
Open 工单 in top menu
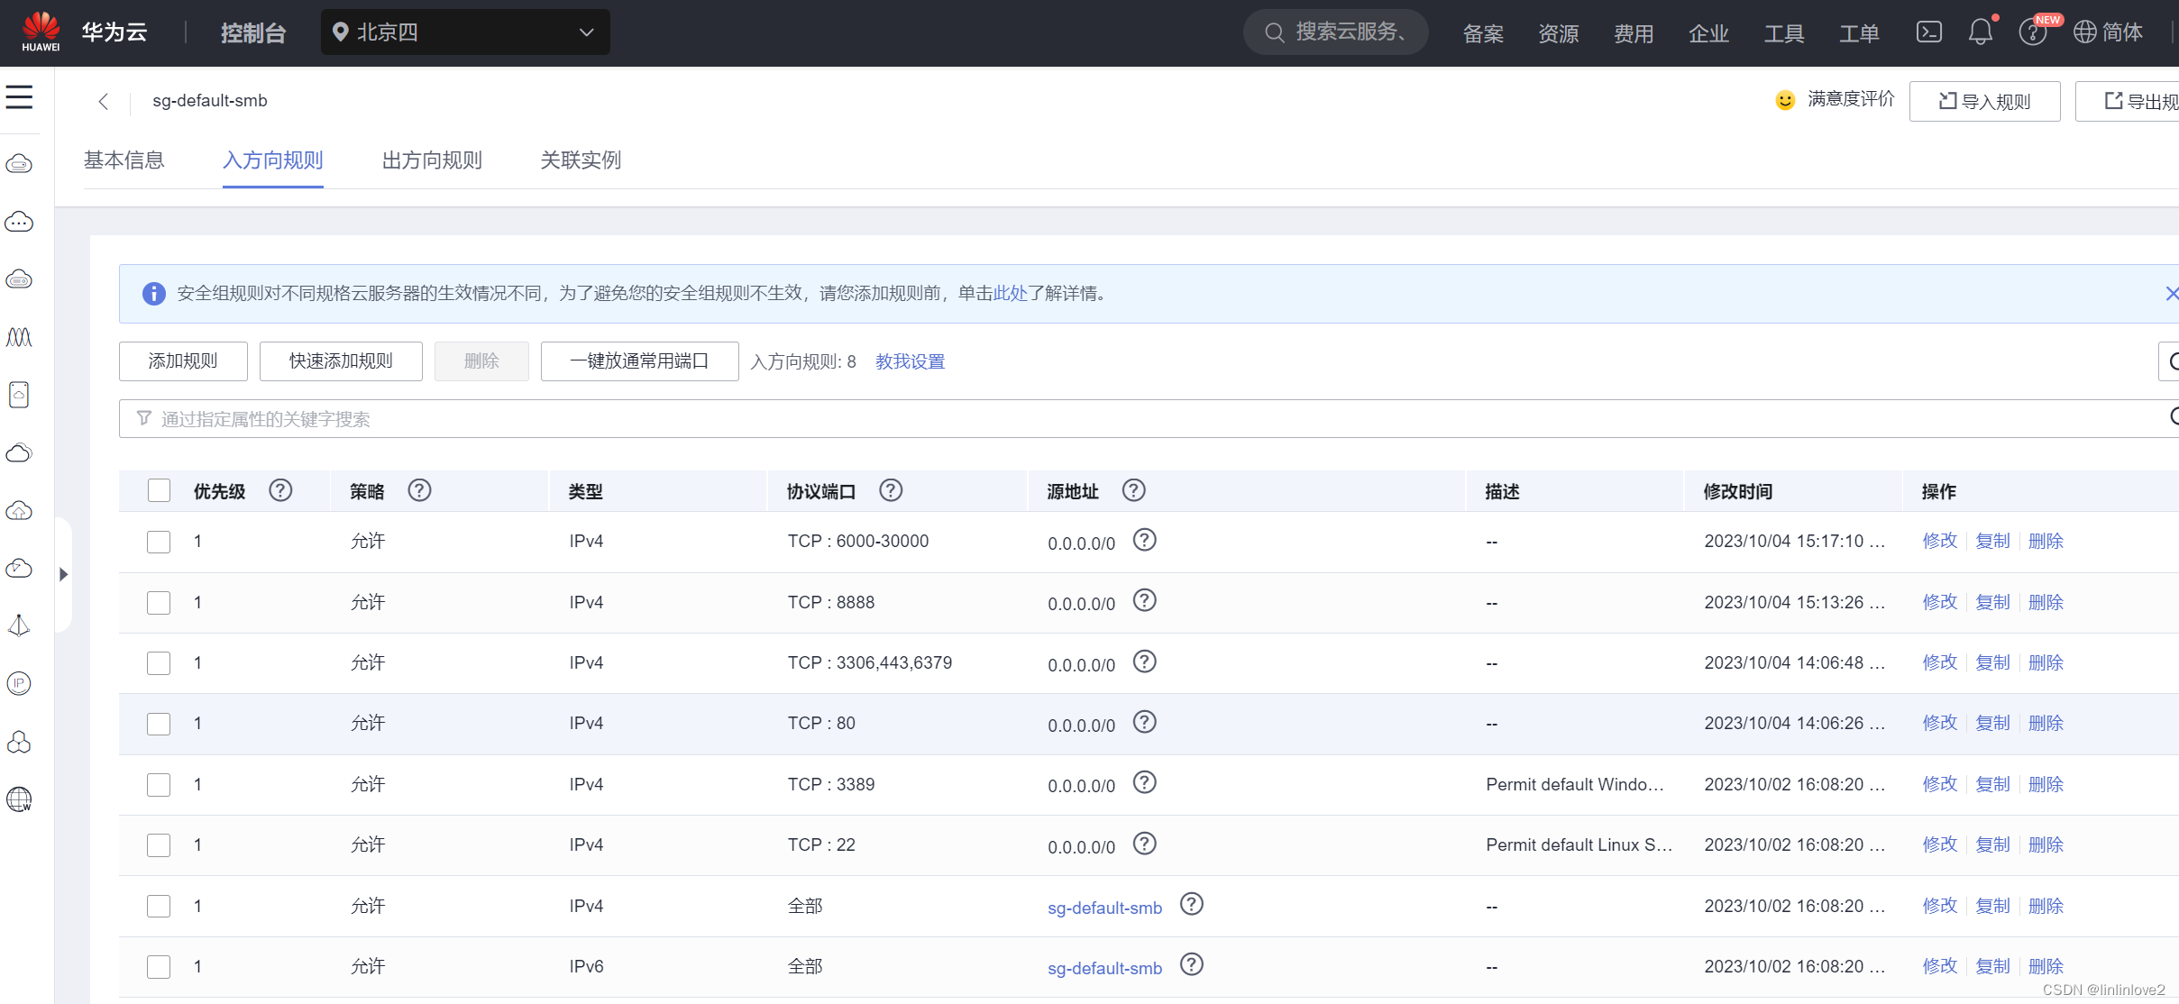[1859, 33]
